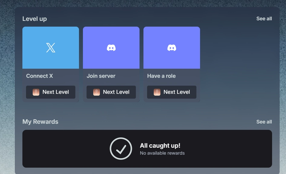Click reward badge icon under Have a role
The width and height of the screenshot is (286, 174).
(x=157, y=92)
